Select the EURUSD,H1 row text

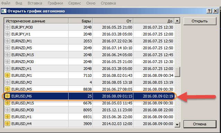(21, 117)
